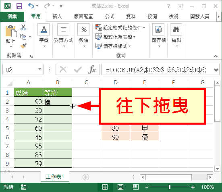
Task: Click macro recording status bar icon
Action: [x=23, y=187]
